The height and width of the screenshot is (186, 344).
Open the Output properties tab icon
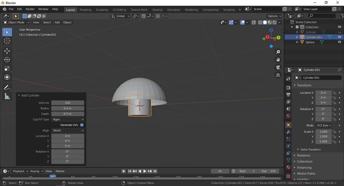click(288, 95)
